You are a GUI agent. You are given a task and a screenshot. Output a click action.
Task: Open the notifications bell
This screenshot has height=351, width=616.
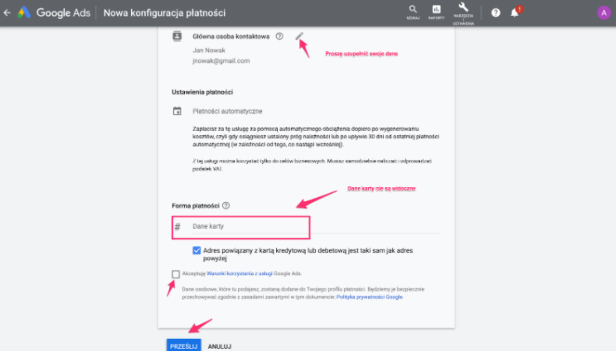pyautogui.click(x=515, y=13)
